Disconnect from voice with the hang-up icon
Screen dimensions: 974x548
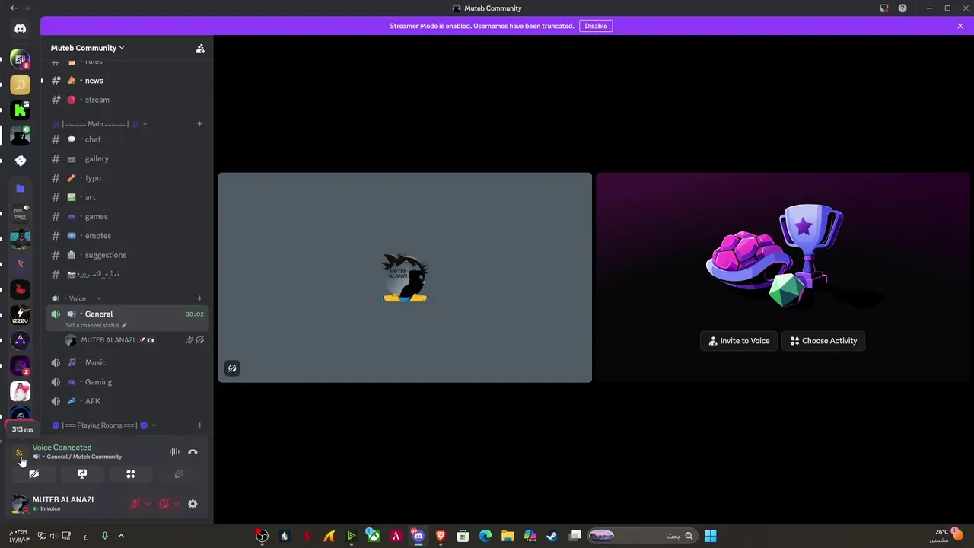(x=193, y=452)
